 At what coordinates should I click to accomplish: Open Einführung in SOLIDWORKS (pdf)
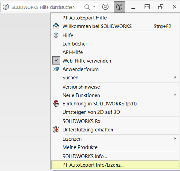point(115,104)
